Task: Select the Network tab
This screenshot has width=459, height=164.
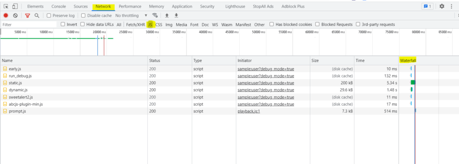Action: 104,6
